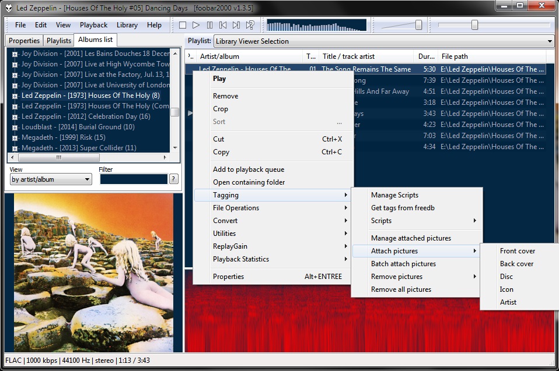Viewport: 559px width, 371px height.
Task: Open the Library menu
Action: click(x=127, y=25)
